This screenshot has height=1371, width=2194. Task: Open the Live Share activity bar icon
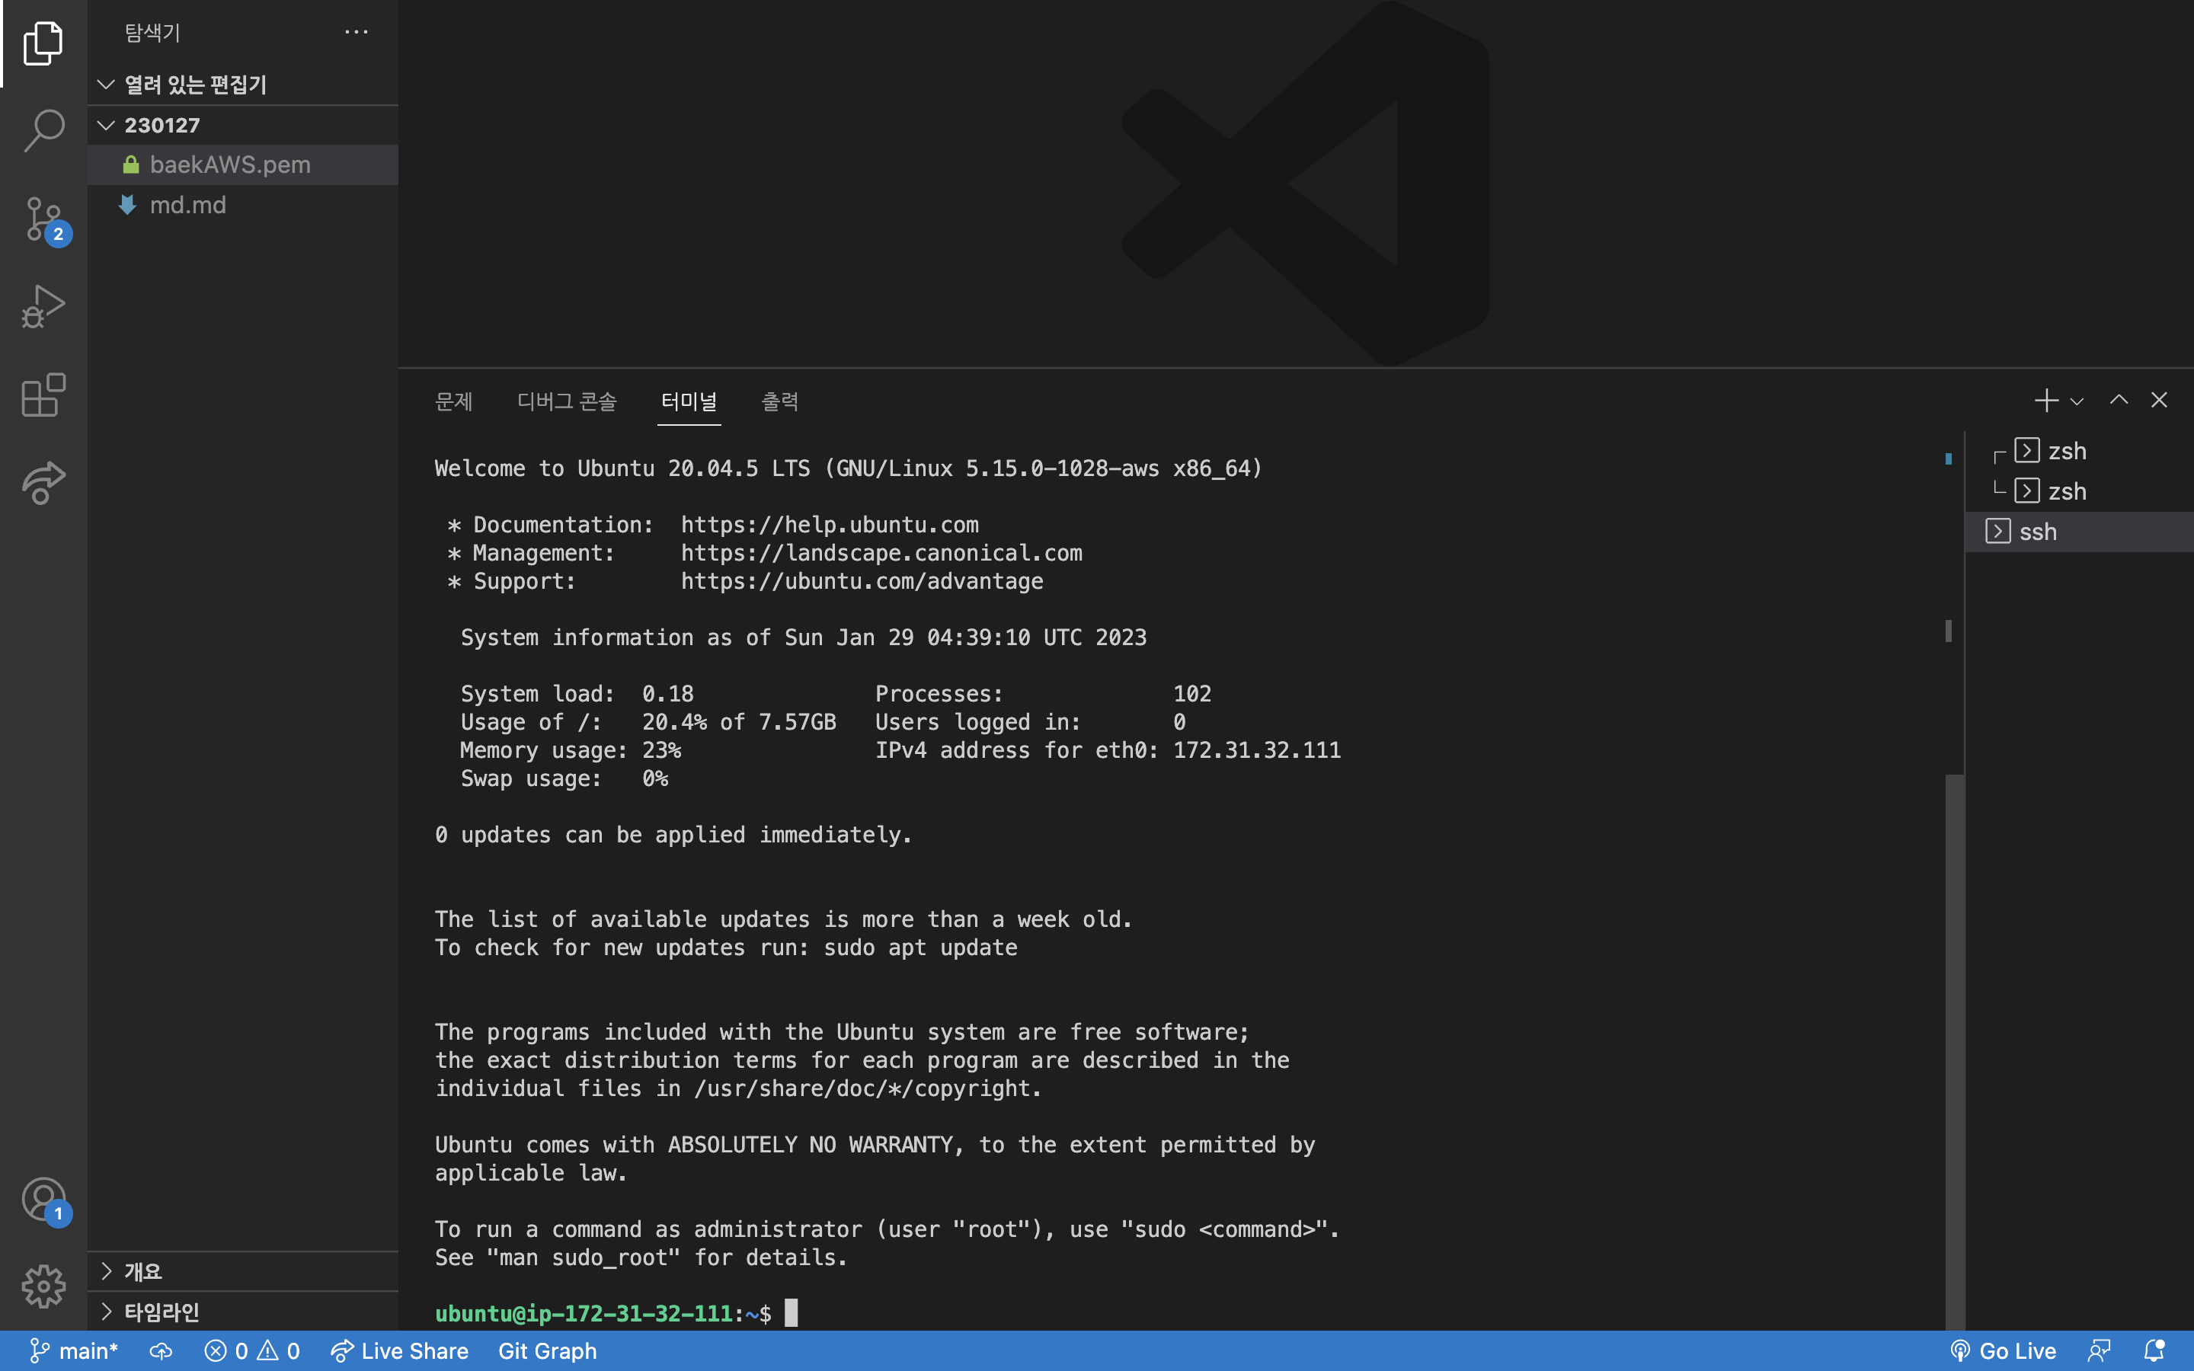click(x=43, y=482)
